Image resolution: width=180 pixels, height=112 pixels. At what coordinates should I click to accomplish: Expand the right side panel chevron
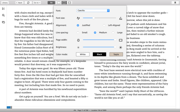tap(178, 57)
